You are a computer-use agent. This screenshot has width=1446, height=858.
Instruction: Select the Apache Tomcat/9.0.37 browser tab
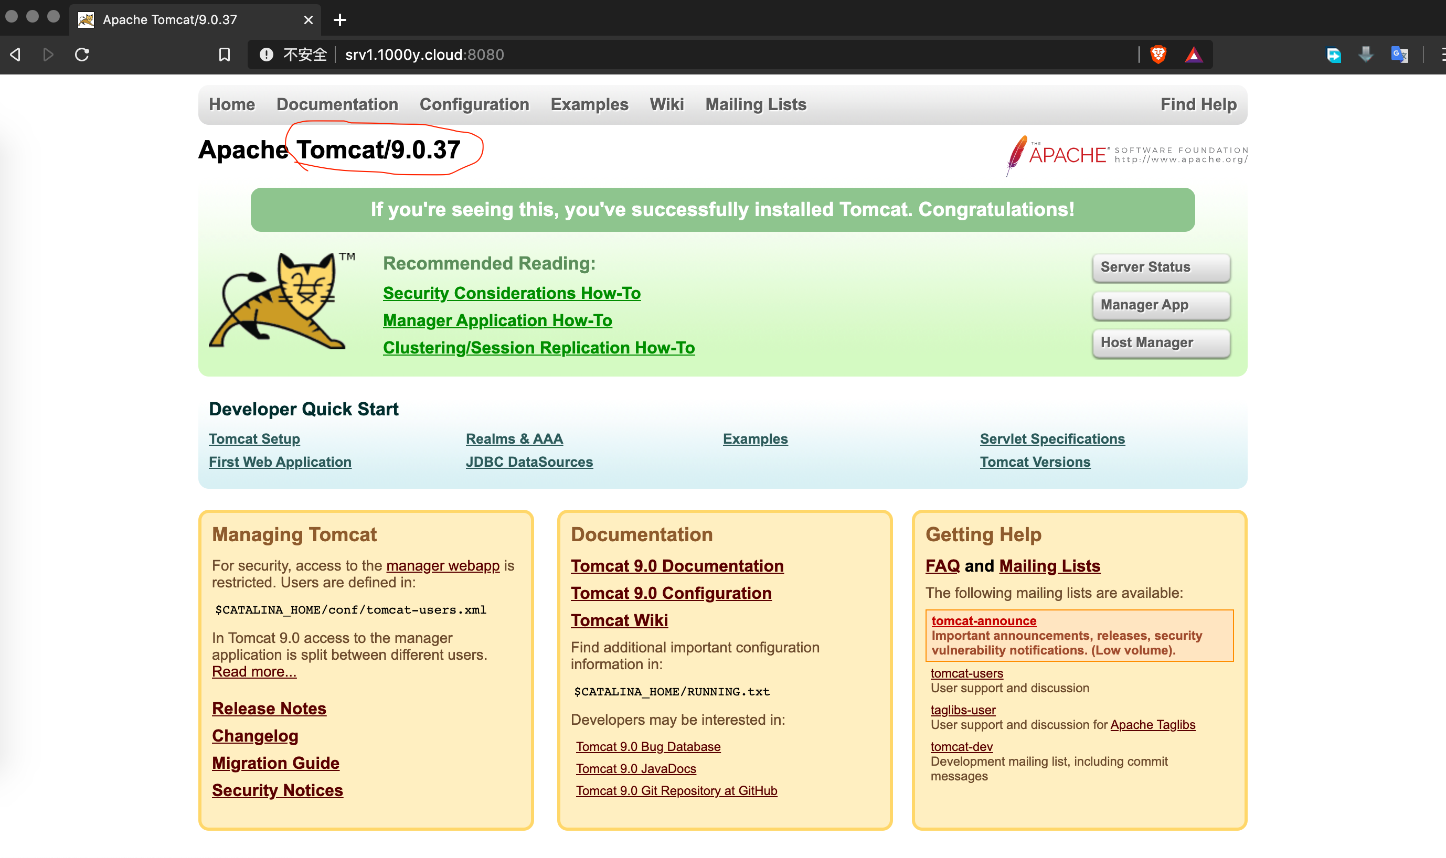[x=195, y=19]
